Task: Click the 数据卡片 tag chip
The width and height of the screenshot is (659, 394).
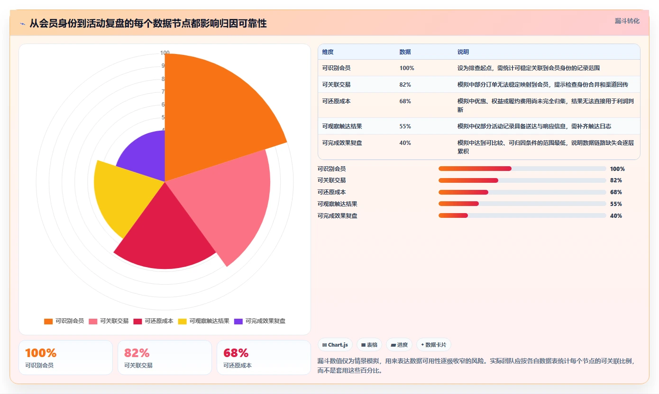Action: coord(434,345)
